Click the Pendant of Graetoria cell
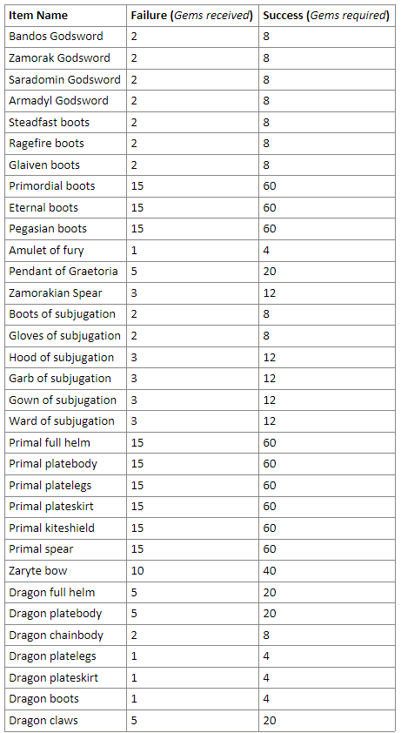Screen dimensions: 401x733 coord(63,271)
